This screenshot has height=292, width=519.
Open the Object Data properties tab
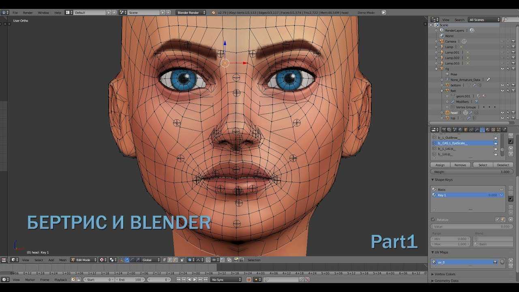coord(482,130)
